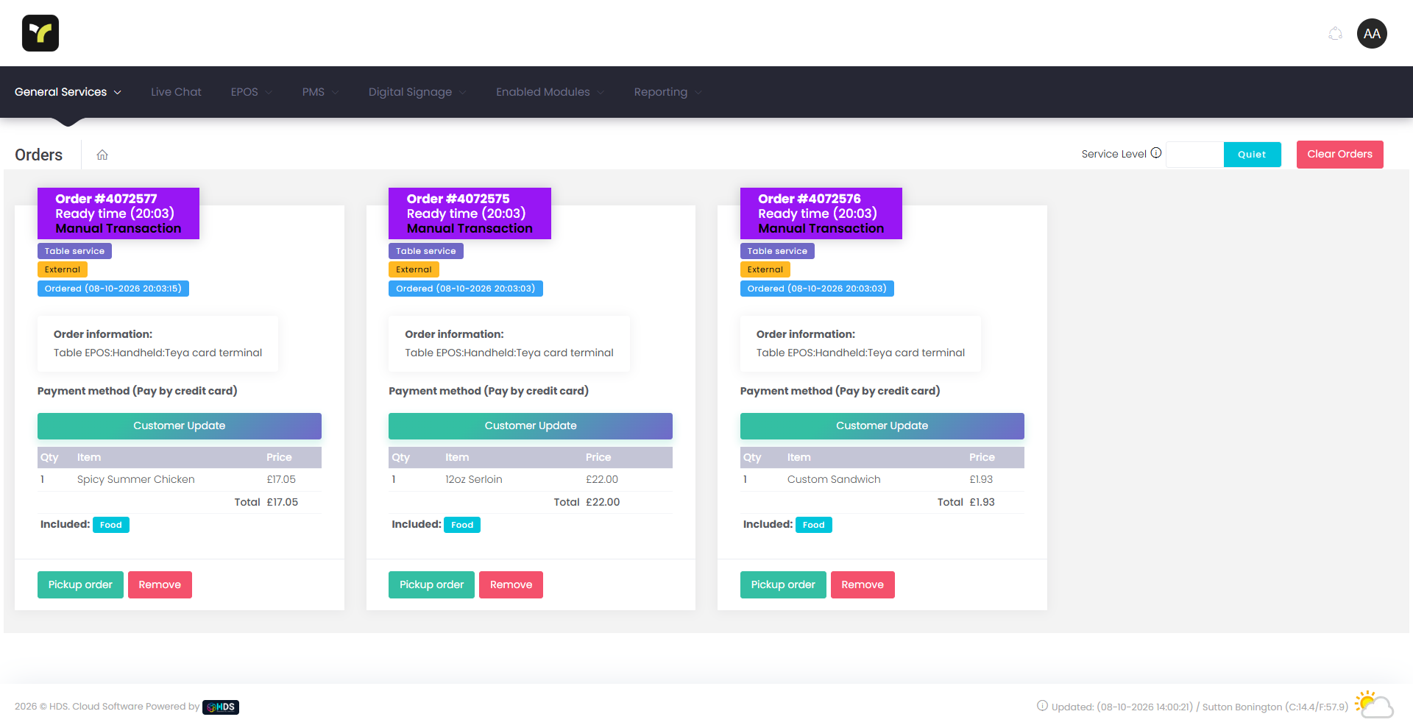
Task: Click External tag on order #4072575
Action: click(414, 269)
